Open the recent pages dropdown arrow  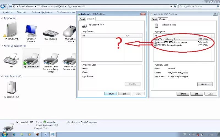pyautogui.click(x=11, y=6)
